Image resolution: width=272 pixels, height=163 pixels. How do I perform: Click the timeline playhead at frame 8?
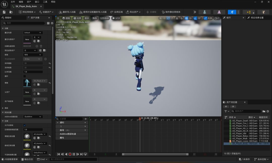(140, 119)
